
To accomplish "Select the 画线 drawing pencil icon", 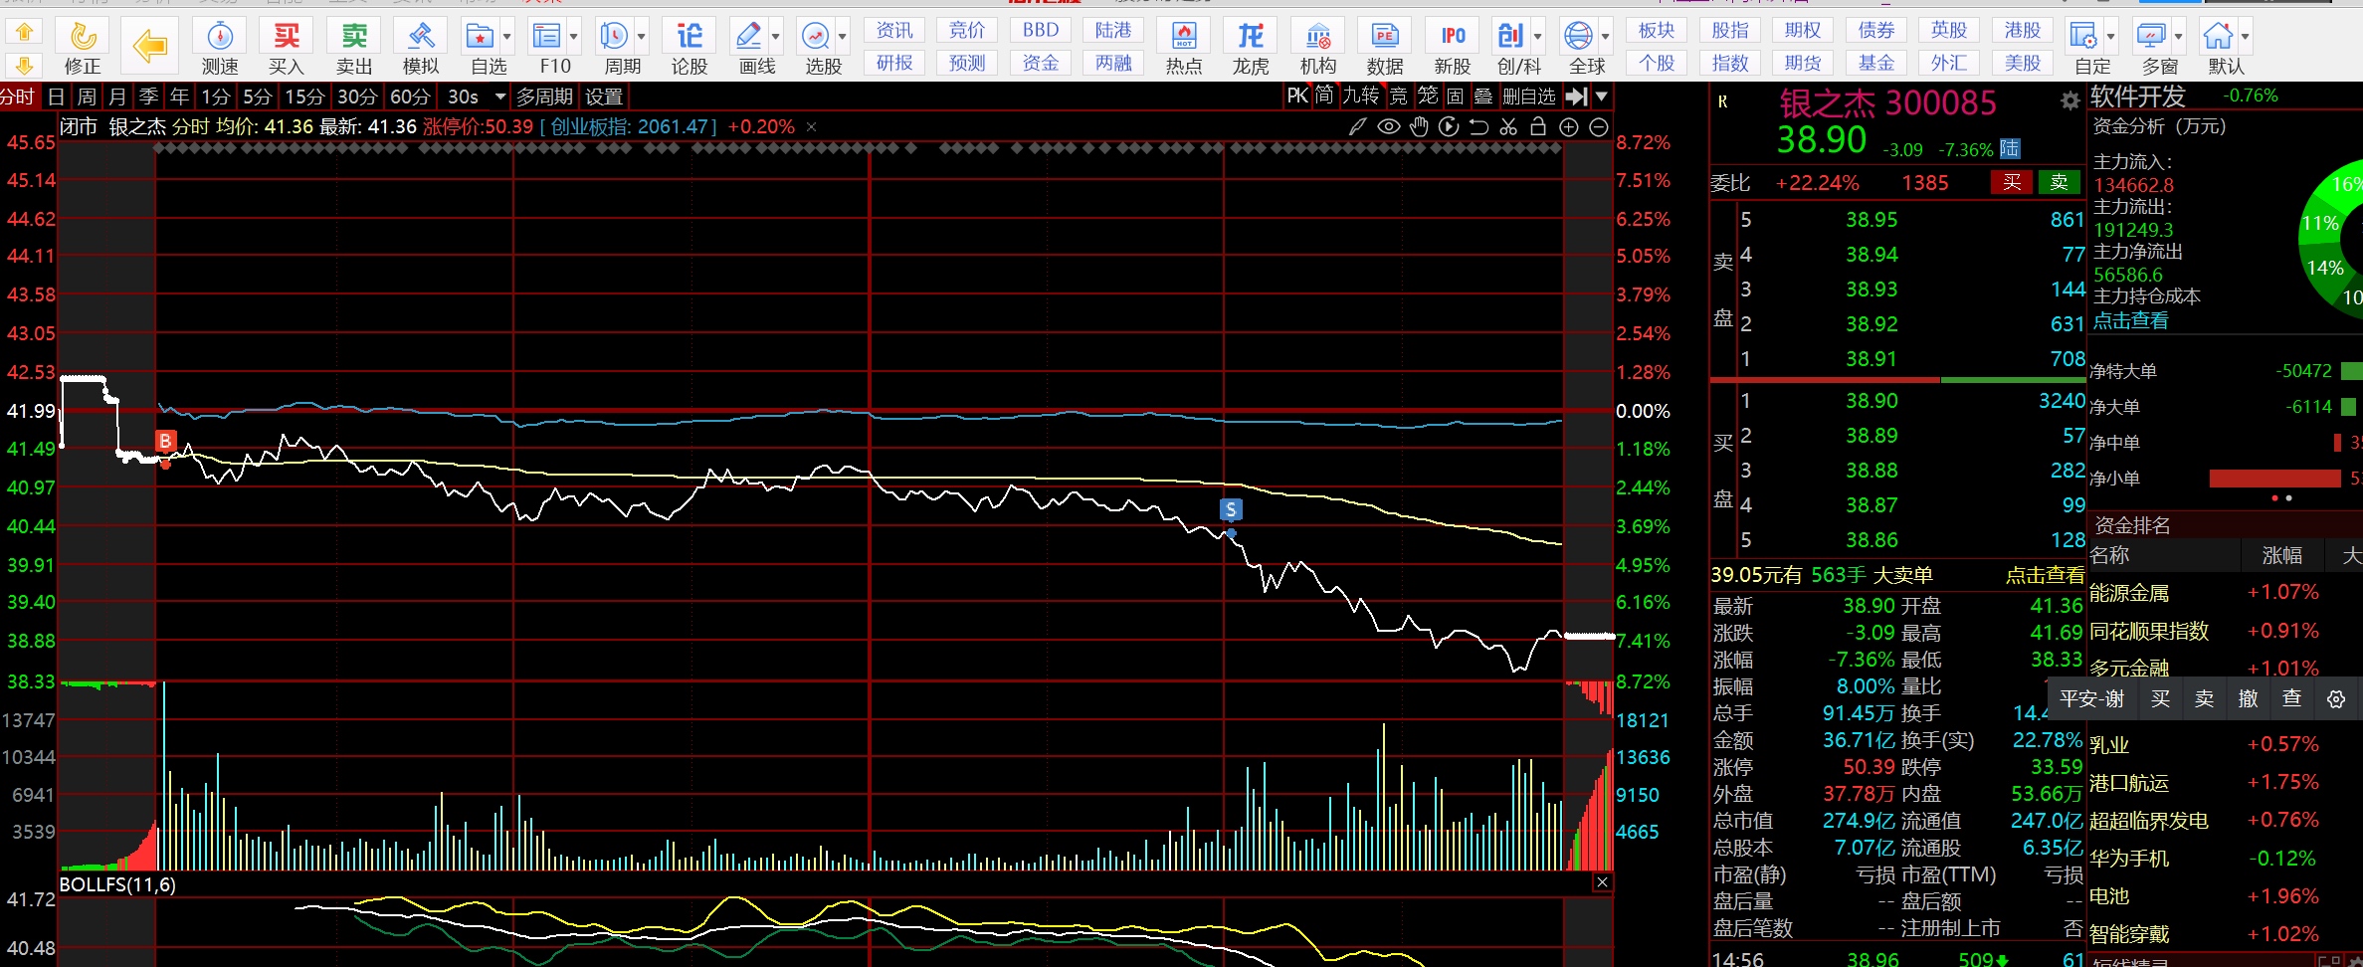I will tap(748, 37).
